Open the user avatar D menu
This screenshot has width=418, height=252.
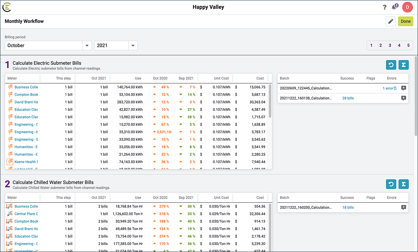pyautogui.click(x=407, y=7)
